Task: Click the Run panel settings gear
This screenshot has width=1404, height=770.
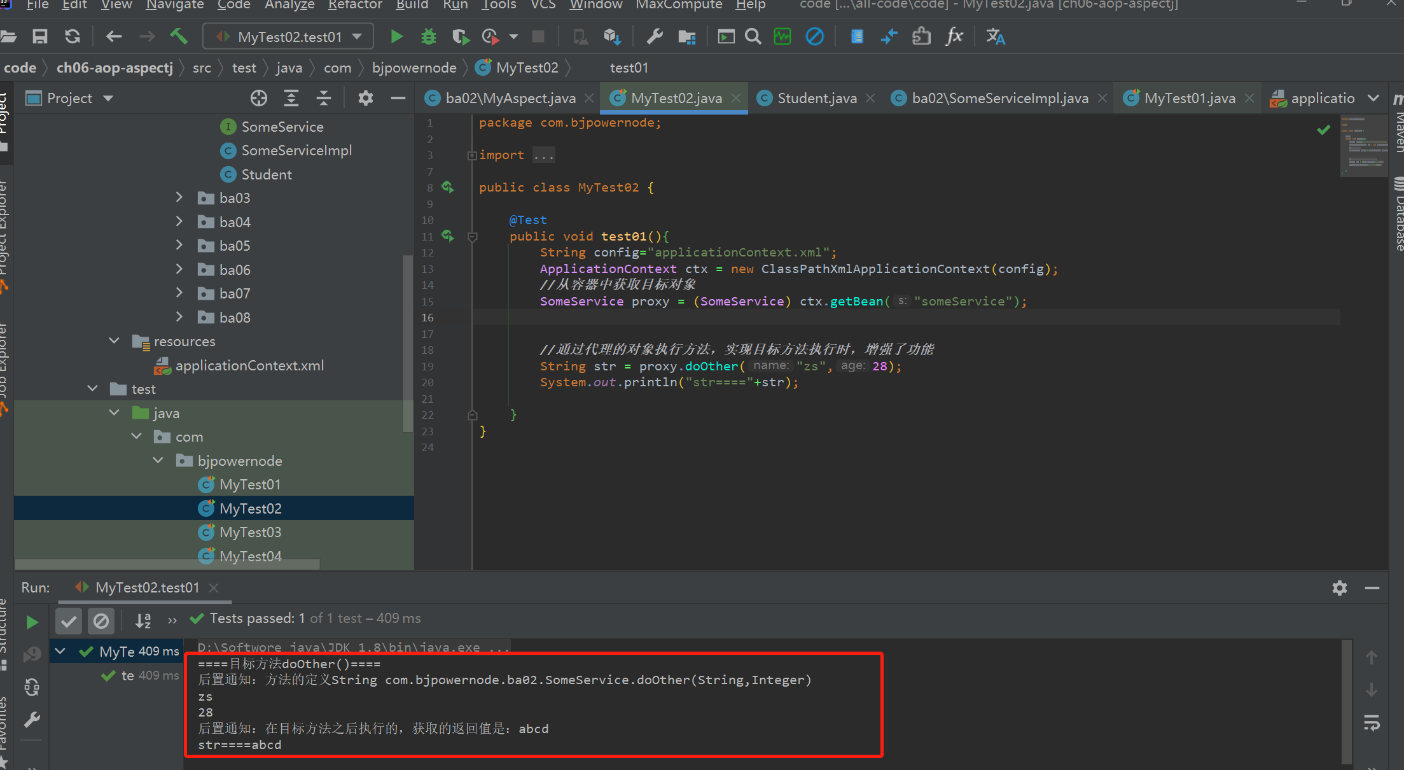Action: [1339, 588]
